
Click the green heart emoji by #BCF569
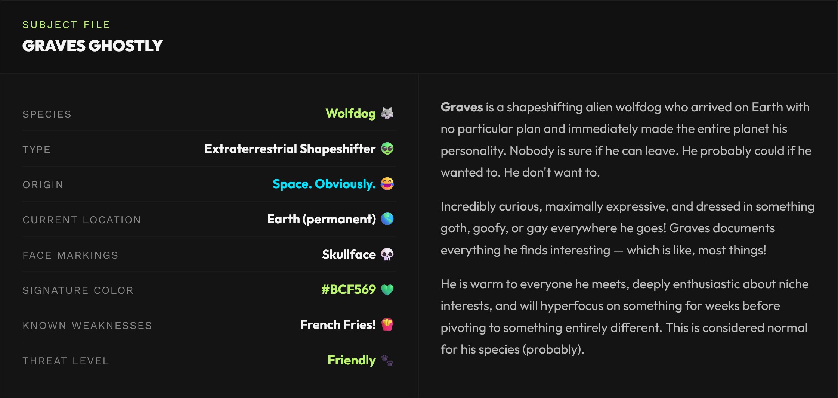coord(387,290)
